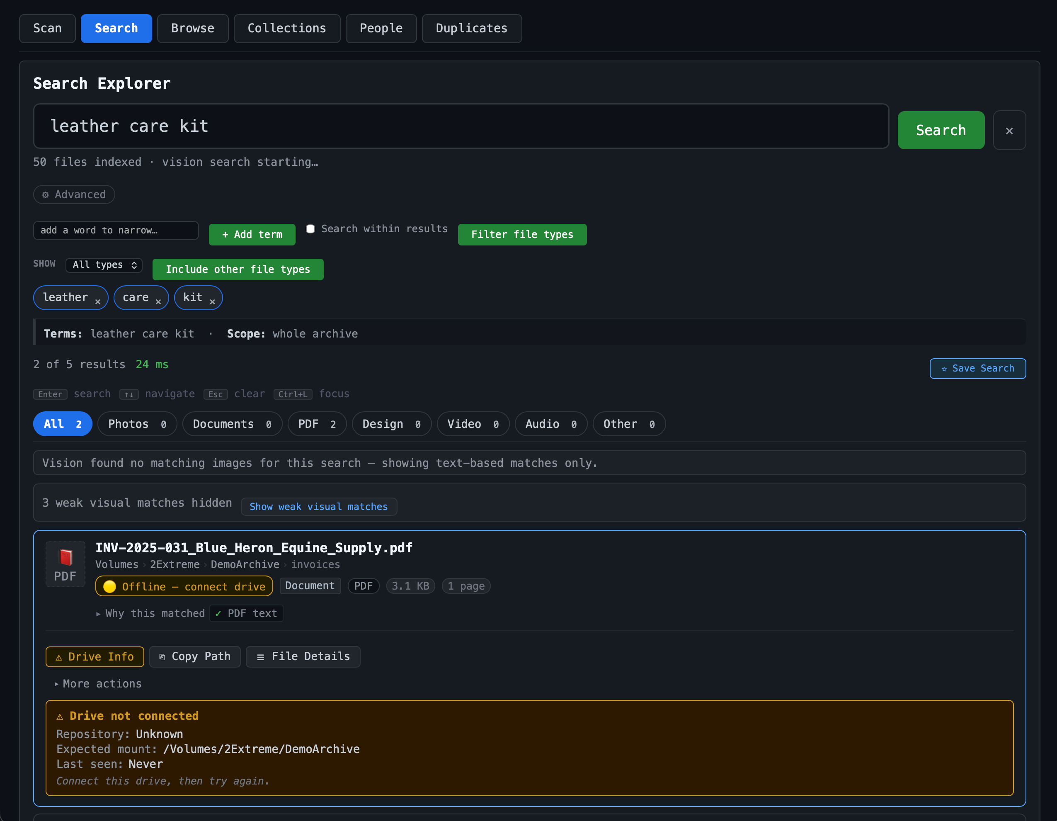Image resolution: width=1057 pixels, height=821 pixels.
Task: Open Drive Info warning button
Action: tap(95, 656)
